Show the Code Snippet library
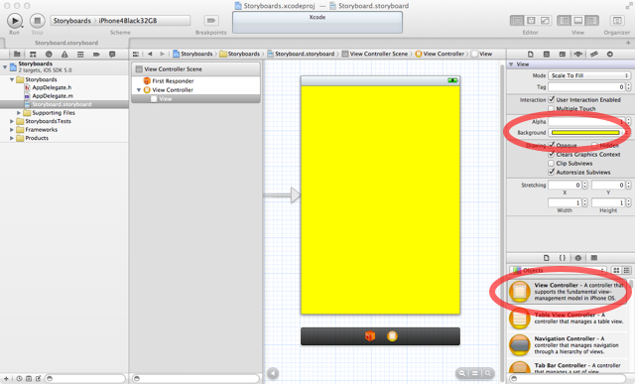Screen dimensions: 635x384 pyautogui.click(x=563, y=258)
